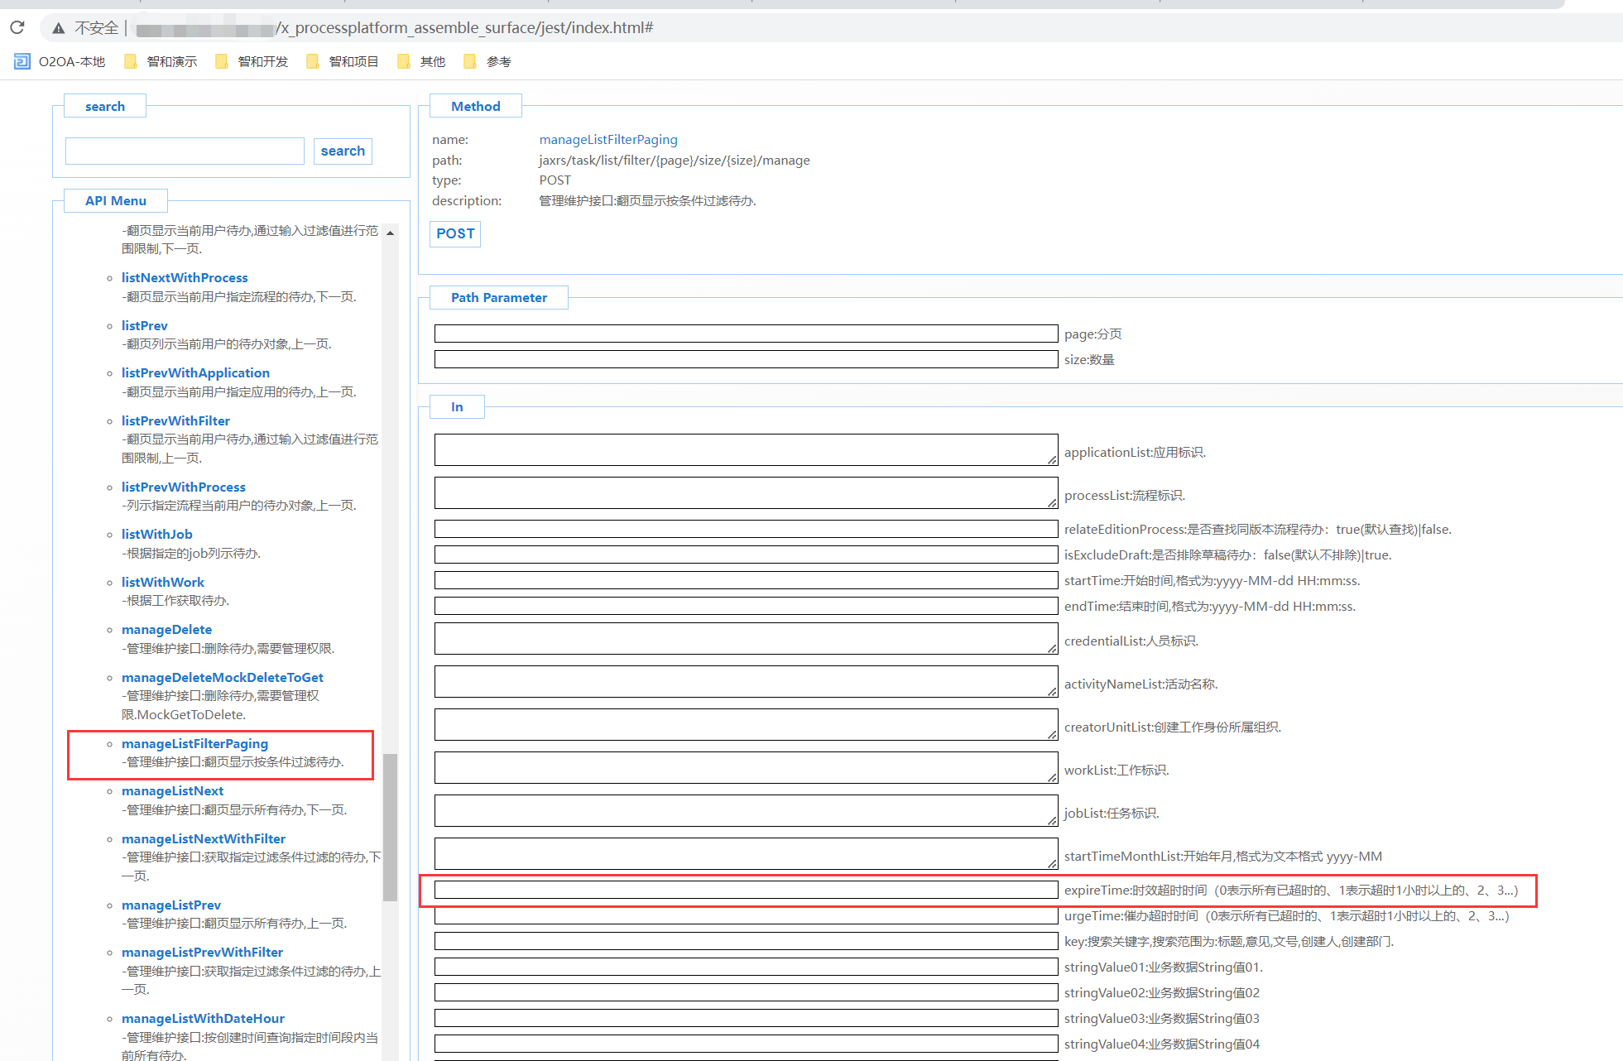Image resolution: width=1623 pixels, height=1061 pixels.
Task: Open listPrevWithFilter API entry
Action: (175, 421)
